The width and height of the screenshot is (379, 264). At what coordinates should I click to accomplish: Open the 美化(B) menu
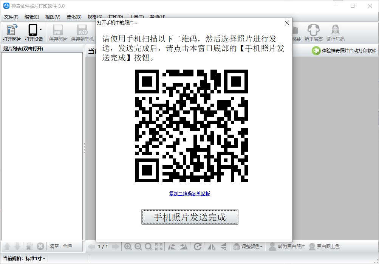(x=74, y=17)
